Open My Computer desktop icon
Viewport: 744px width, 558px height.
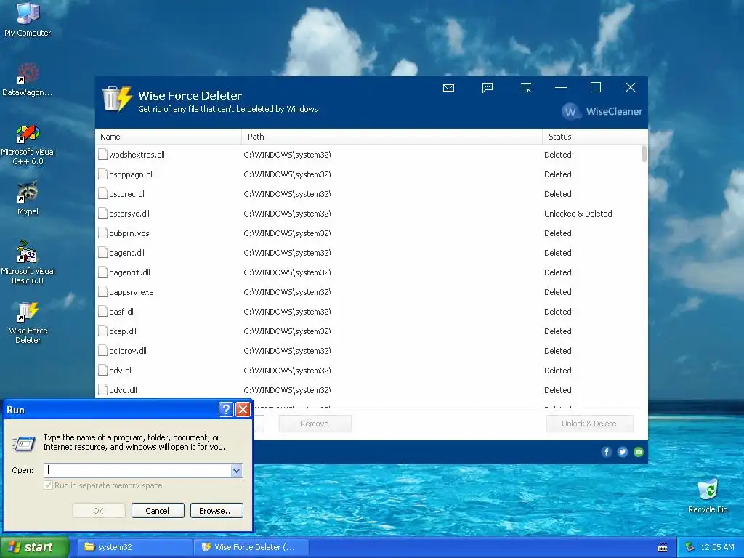(x=28, y=19)
